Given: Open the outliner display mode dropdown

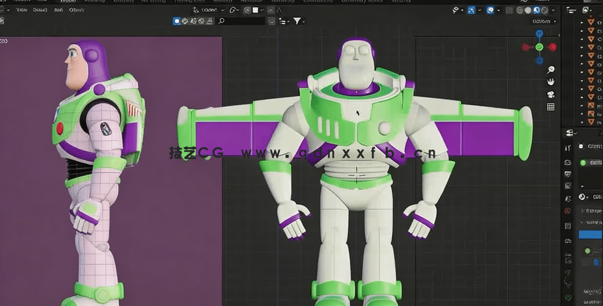Looking at the screenshot, I should pos(283,21).
